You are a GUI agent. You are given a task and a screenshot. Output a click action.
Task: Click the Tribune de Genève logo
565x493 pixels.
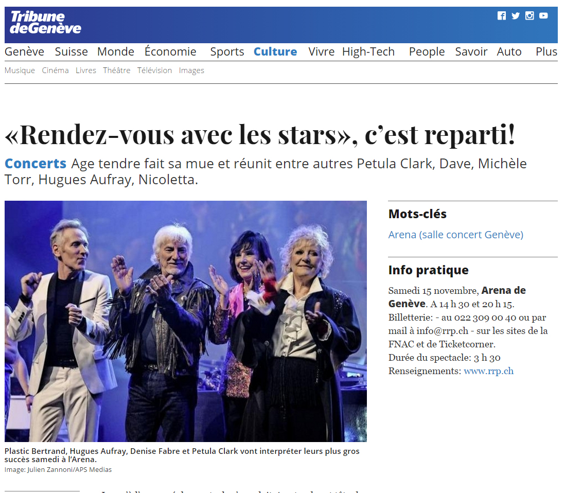pos(45,22)
